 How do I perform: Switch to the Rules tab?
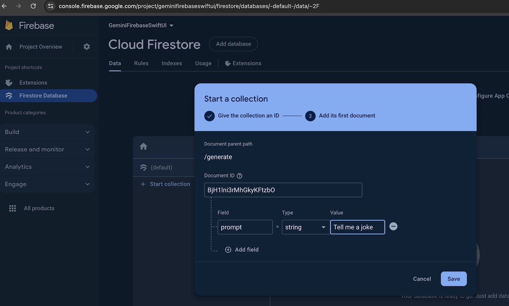(x=141, y=63)
